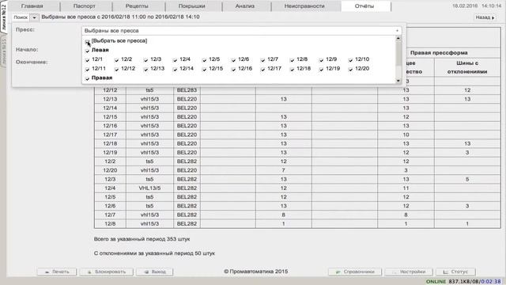506x285 pixels.
Task: Select the Отчёты tab
Action: tap(364, 6)
